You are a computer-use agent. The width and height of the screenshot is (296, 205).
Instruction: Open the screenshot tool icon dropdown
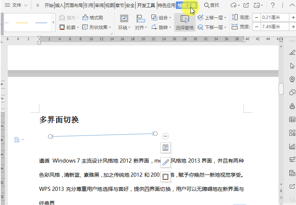click(258, 5)
